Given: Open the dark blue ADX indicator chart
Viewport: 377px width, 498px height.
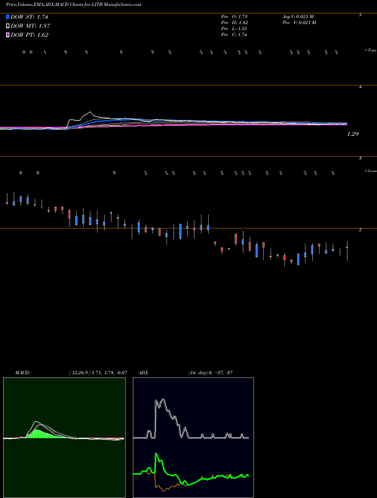Looking at the screenshot, I should (193, 438).
